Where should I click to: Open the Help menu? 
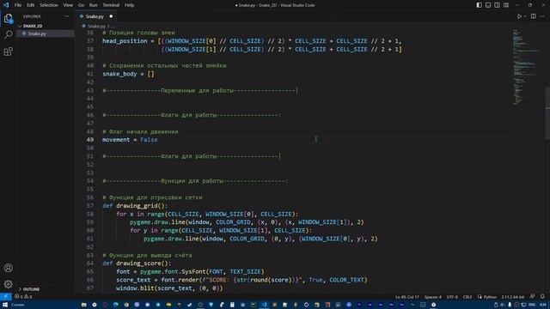coord(130,5)
